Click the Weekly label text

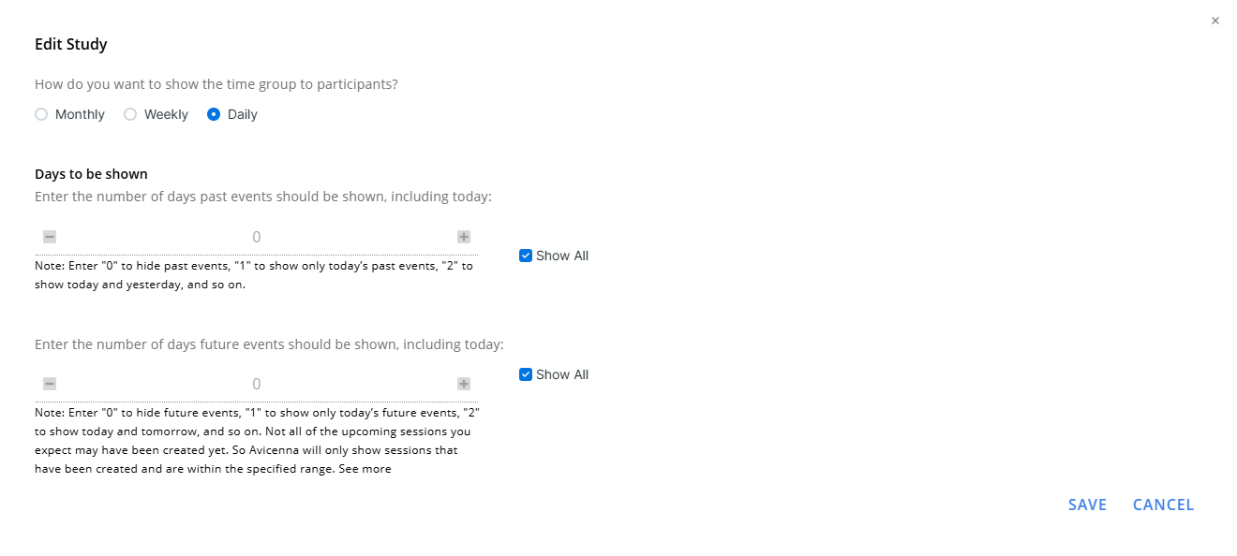pyautogui.click(x=166, y=114)
